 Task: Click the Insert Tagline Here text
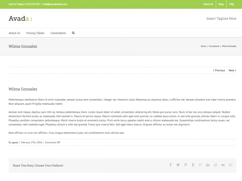tap(221, 19)
